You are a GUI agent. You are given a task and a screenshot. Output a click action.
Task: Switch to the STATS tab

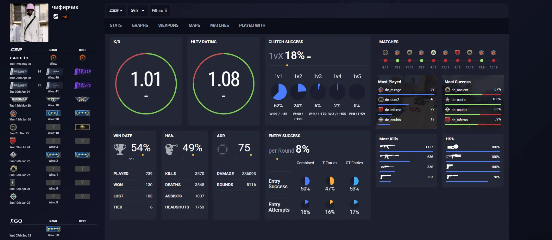(x=116, y=26)
